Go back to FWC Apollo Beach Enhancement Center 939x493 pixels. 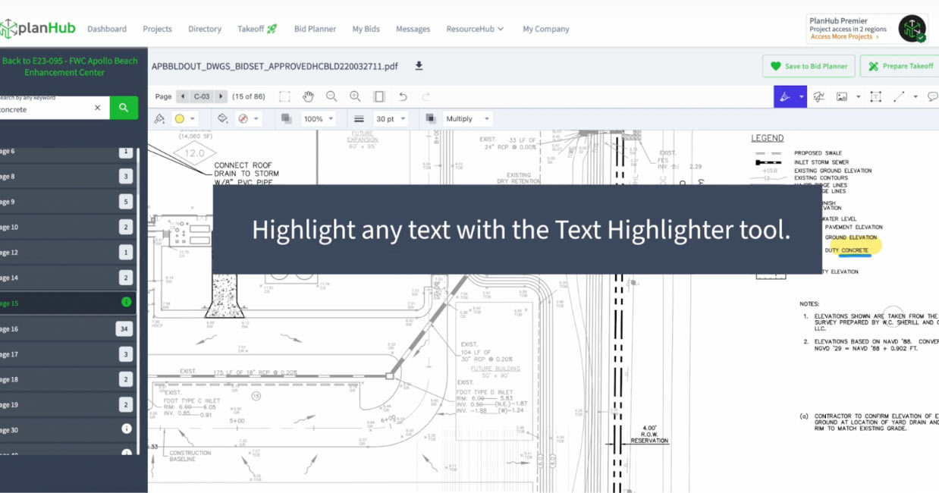tap(71, 66)
